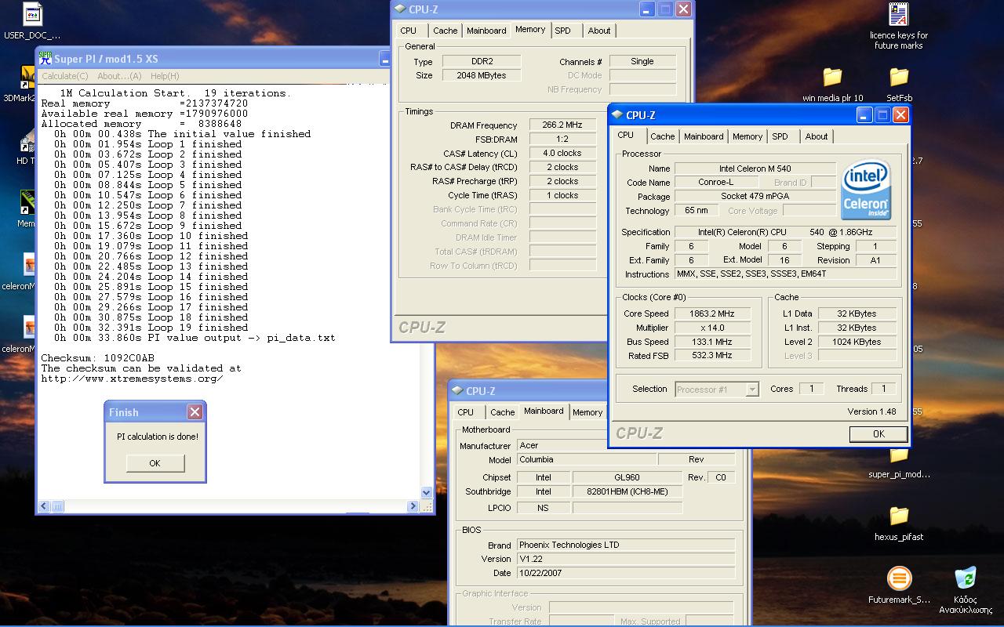Viewport: 1004px width, 627px height.
Task: Select Mainboard tab in CPU-Z Memory timings window
Action: tap(486, 31)
